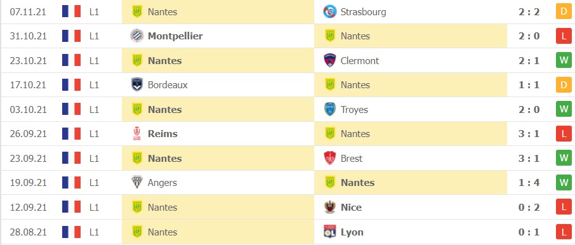This screenshot has width=575, height=245.
Task: Click the Lyon club crest icon
Action: (329, 232)
